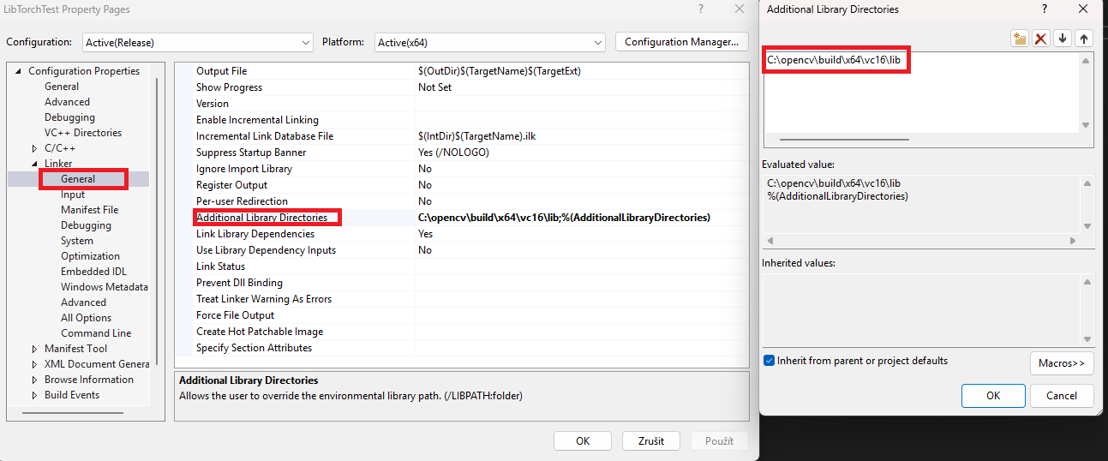Toggle Inherit from parent or project defaults checkbox
Viewport: 1108px width, 461px height.
769,361
